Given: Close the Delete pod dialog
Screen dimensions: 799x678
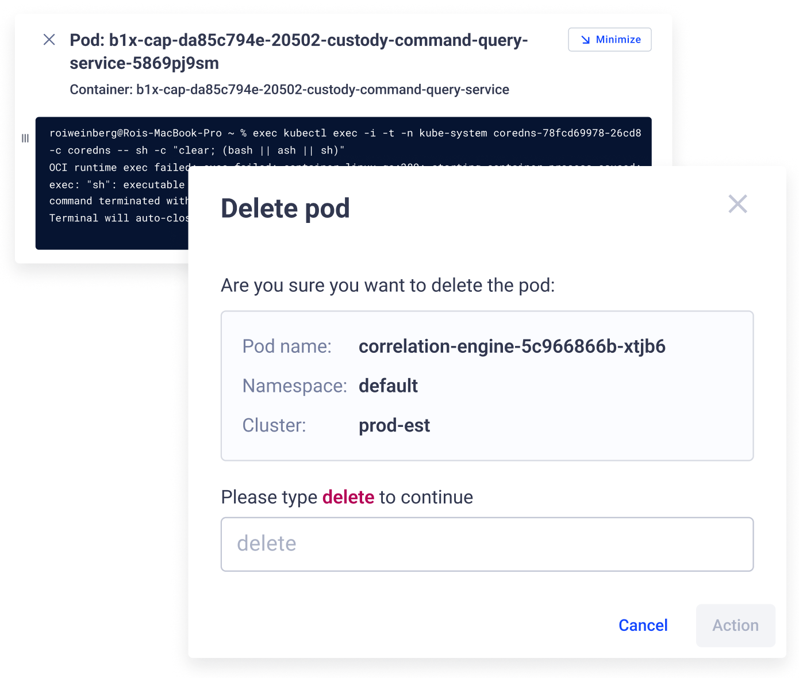Looking at the screenshot, I should (x=737, y=204).
